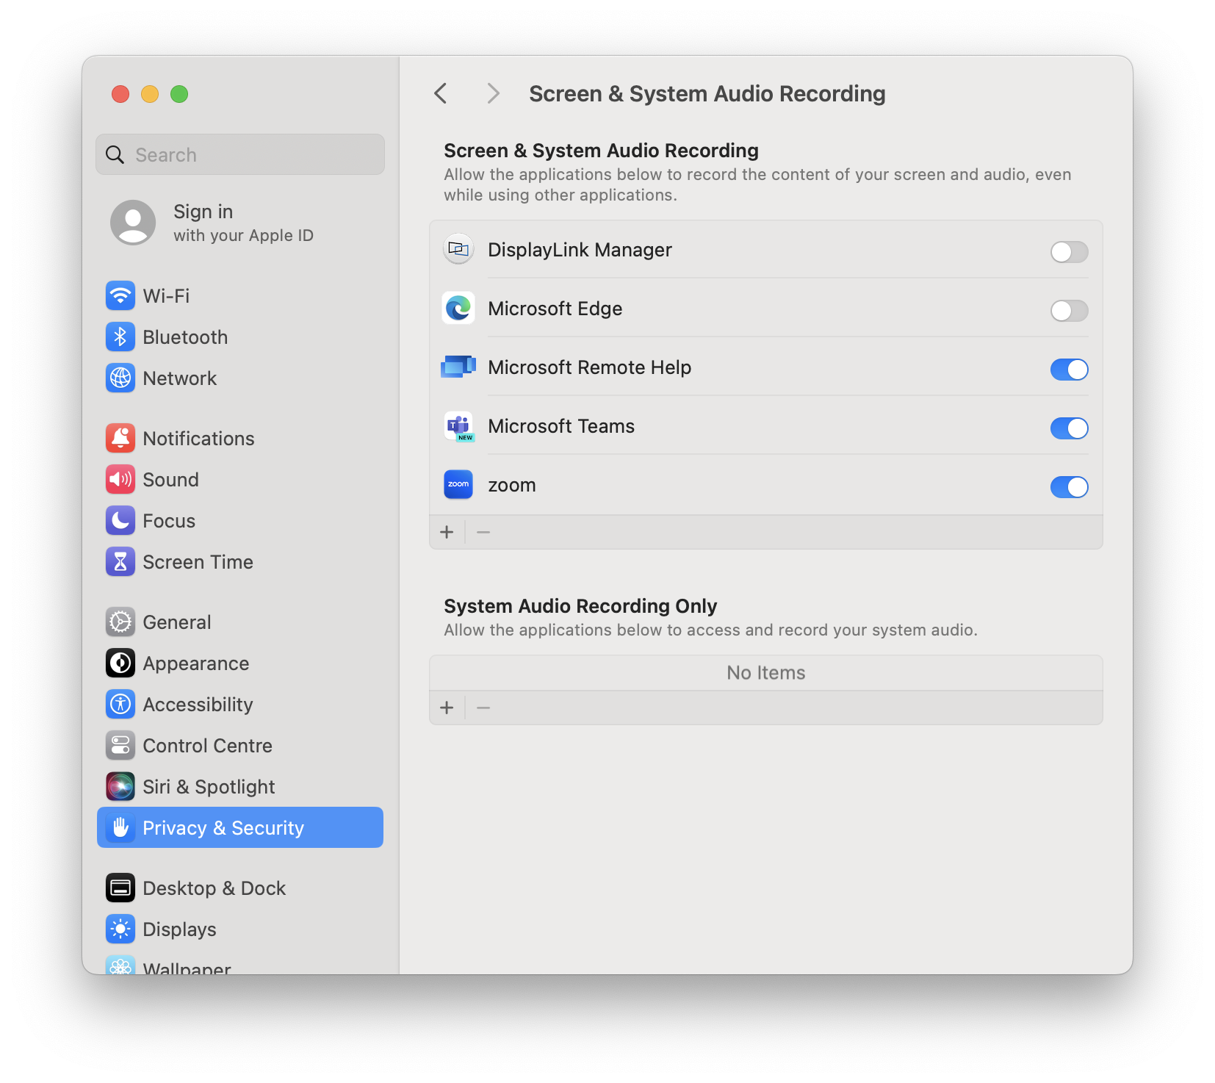Select the Microsoft Teams row label
Screen dimensions: 1215x1083
point(561,426)
